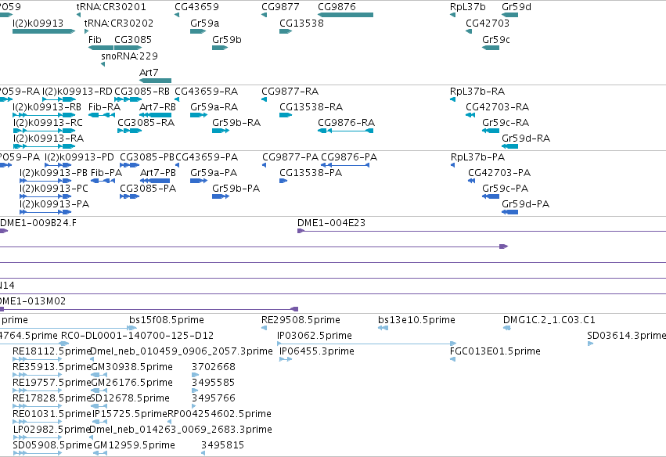Select the Art7-PB protein label

point(157,173)
